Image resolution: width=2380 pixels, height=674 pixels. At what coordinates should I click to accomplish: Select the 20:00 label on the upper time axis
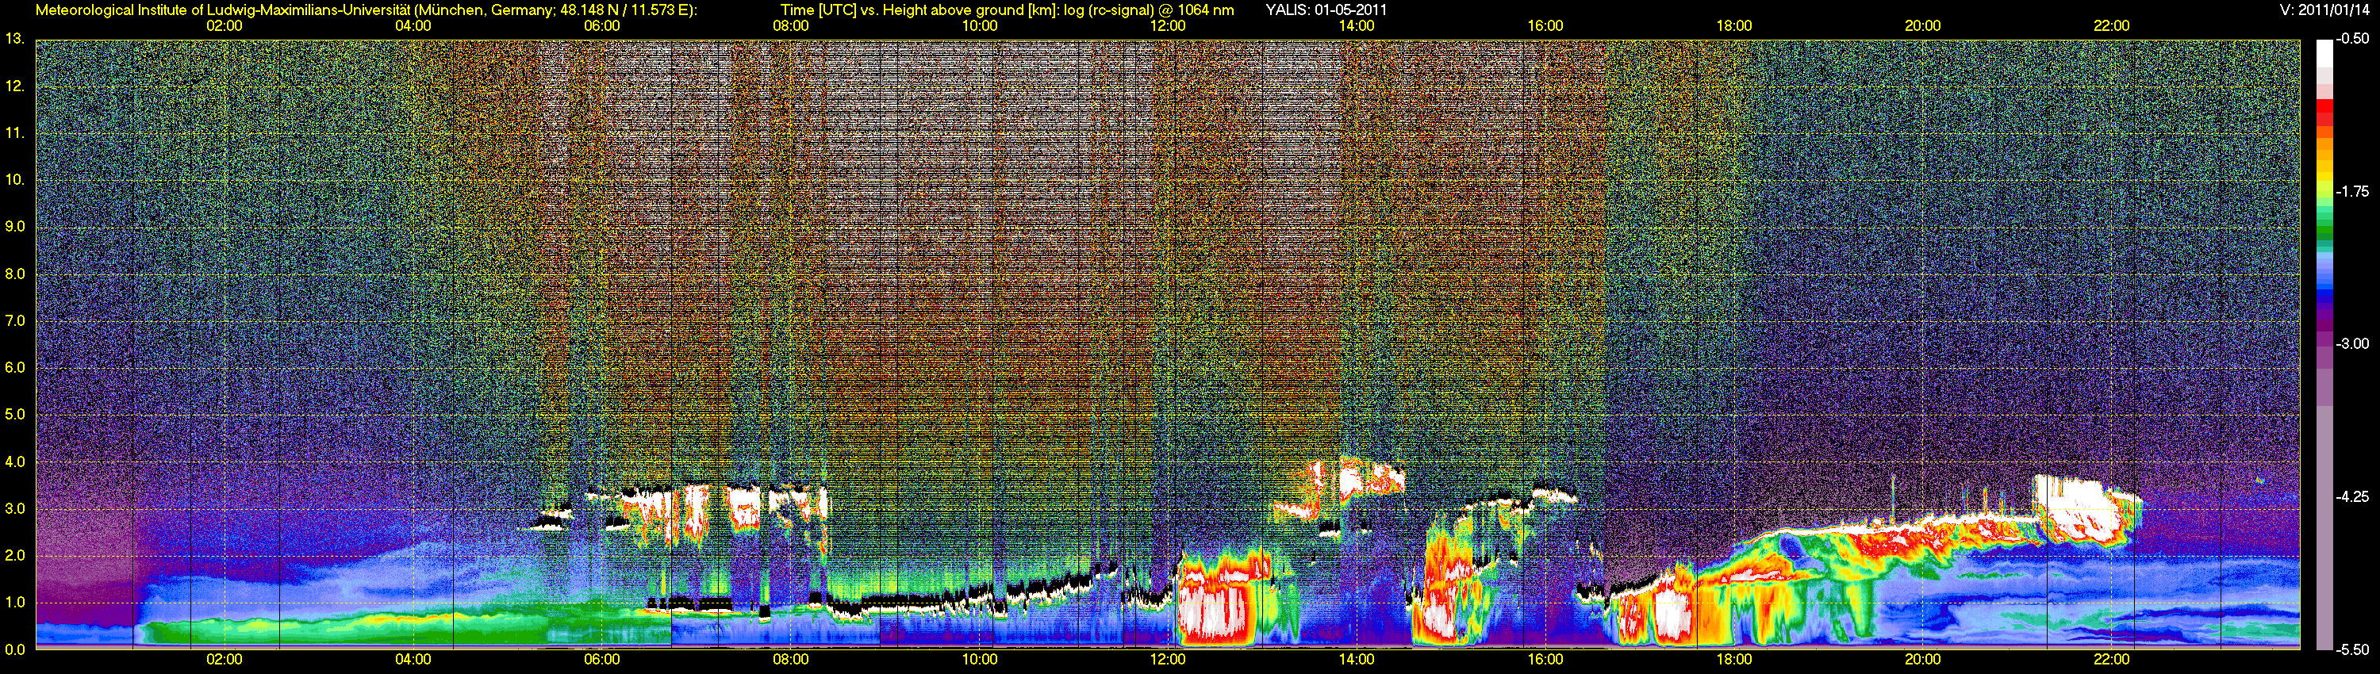(1923, 26)
